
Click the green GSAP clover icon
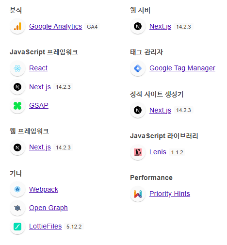point(17,106)
